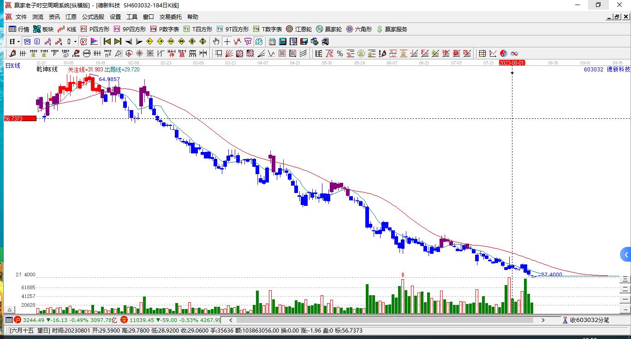
Task: Click the 2023-08-01 date marker
Action: click(x=512, y=63)
